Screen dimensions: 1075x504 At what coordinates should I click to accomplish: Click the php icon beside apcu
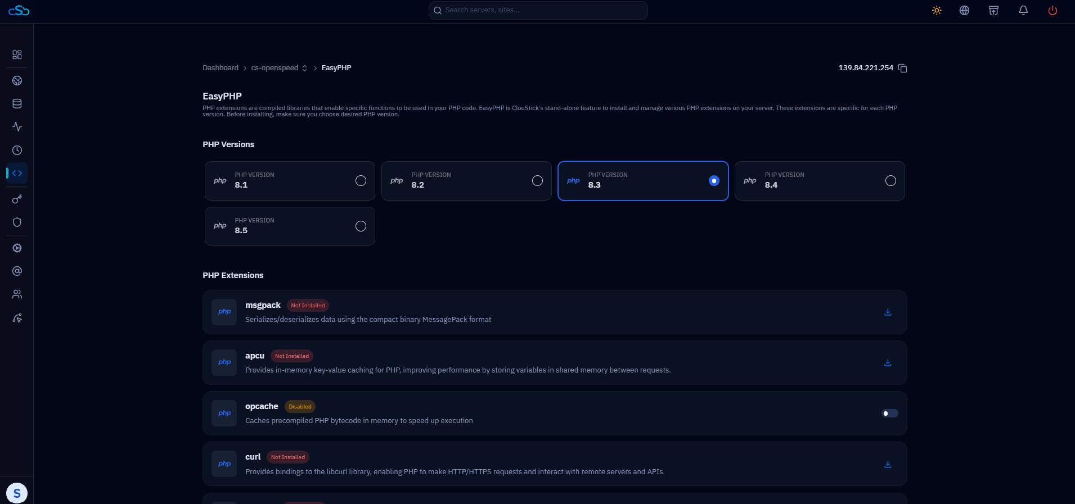(224, 362)
